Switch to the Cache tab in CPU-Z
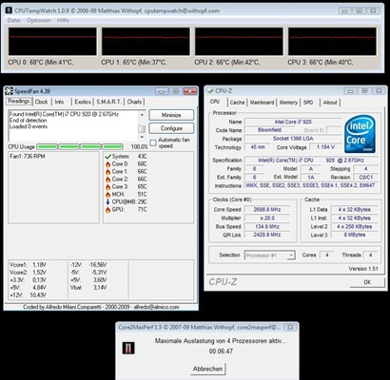390x380 pixels. 237,103
